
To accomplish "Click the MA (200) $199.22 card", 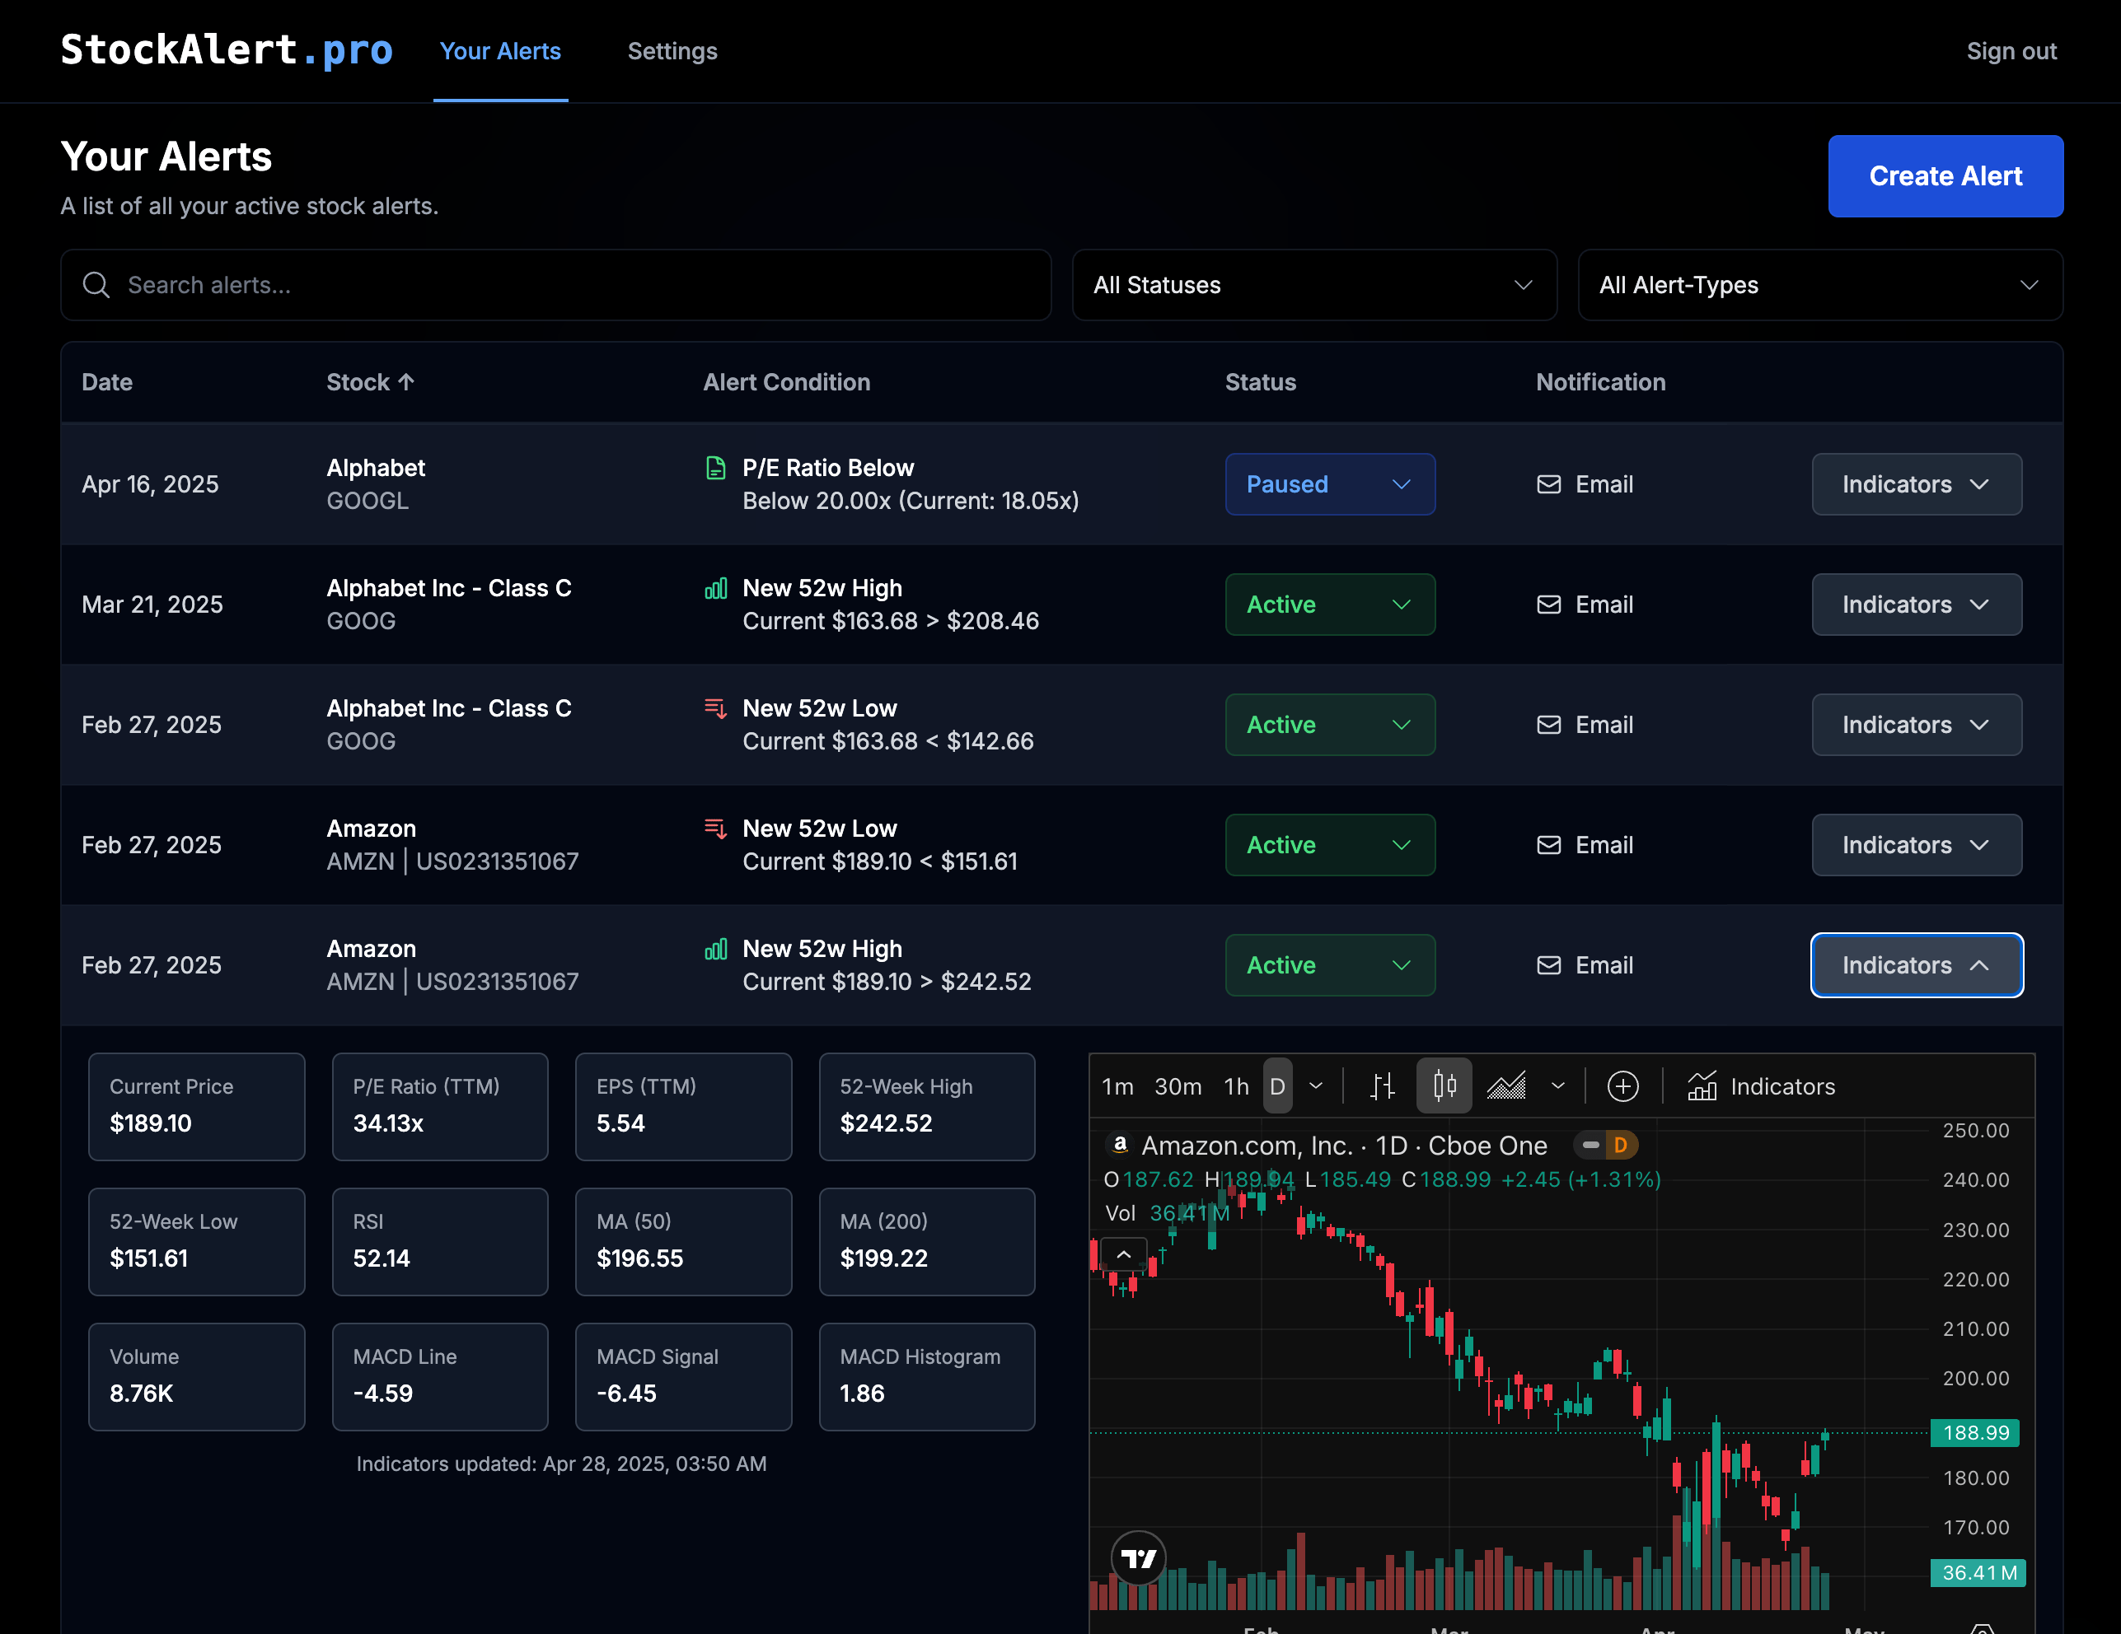I will pos(926,1242).
